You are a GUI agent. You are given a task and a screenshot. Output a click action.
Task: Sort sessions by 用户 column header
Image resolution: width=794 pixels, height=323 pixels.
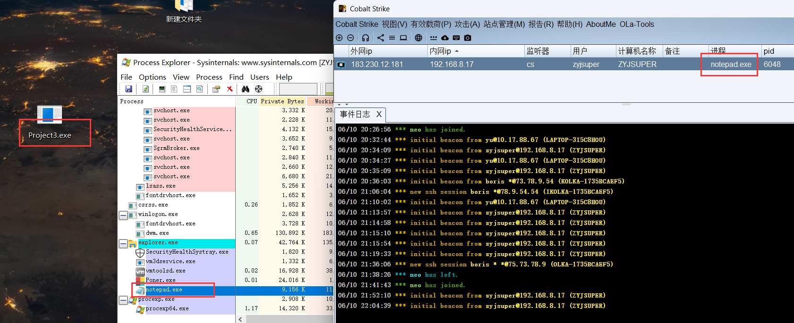pos(593,51)
